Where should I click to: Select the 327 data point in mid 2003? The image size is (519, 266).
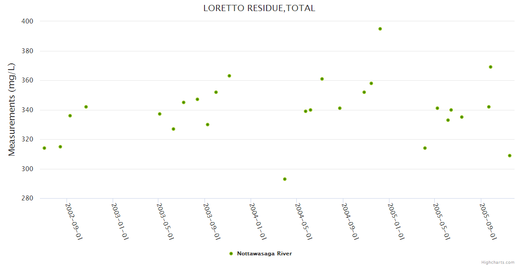pyautogui.click(x=173, y=129)
